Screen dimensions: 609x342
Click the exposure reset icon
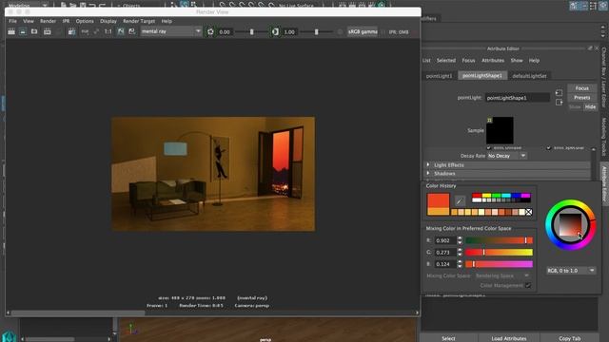pyautogui.click(x=210, y=31)
